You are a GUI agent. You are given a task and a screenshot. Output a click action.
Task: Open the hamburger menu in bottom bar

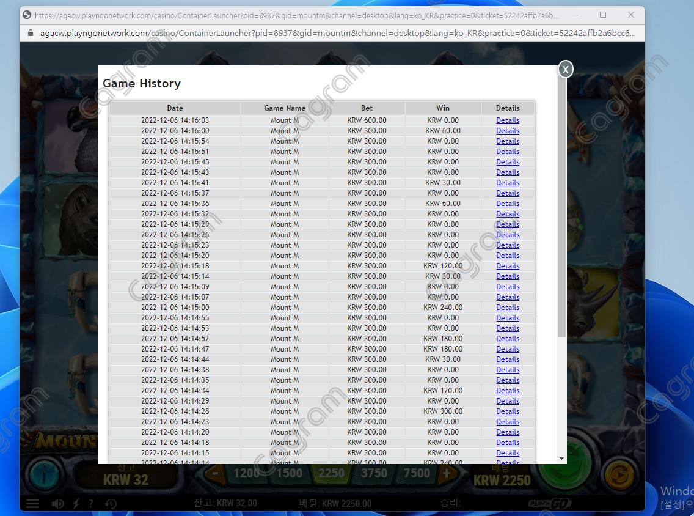pyautogui.click(x=32, y=504)
